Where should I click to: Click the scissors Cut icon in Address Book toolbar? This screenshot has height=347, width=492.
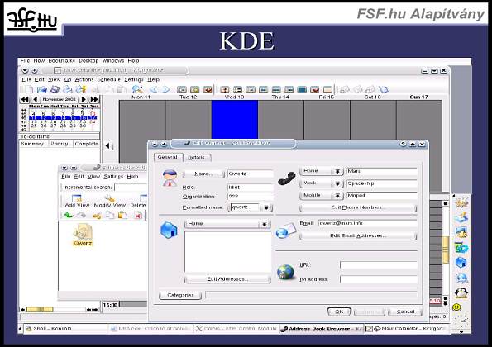coord(98,215)
